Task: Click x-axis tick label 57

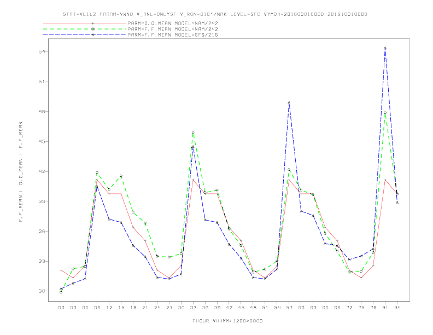Action: point(289,308)
